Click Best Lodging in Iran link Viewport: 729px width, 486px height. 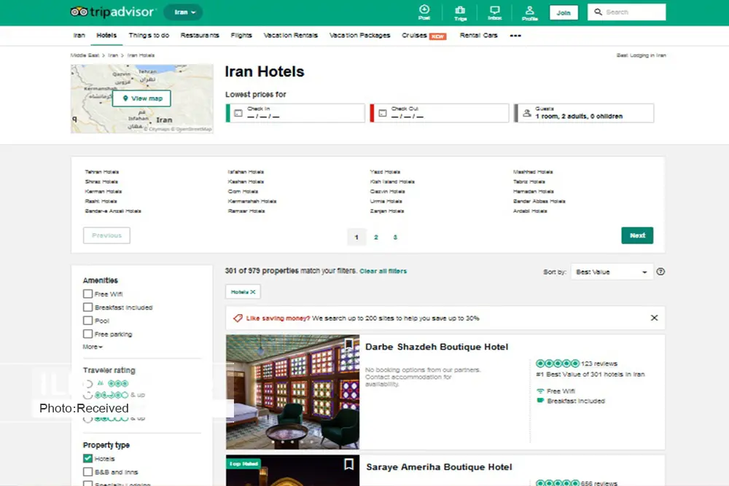641,55
